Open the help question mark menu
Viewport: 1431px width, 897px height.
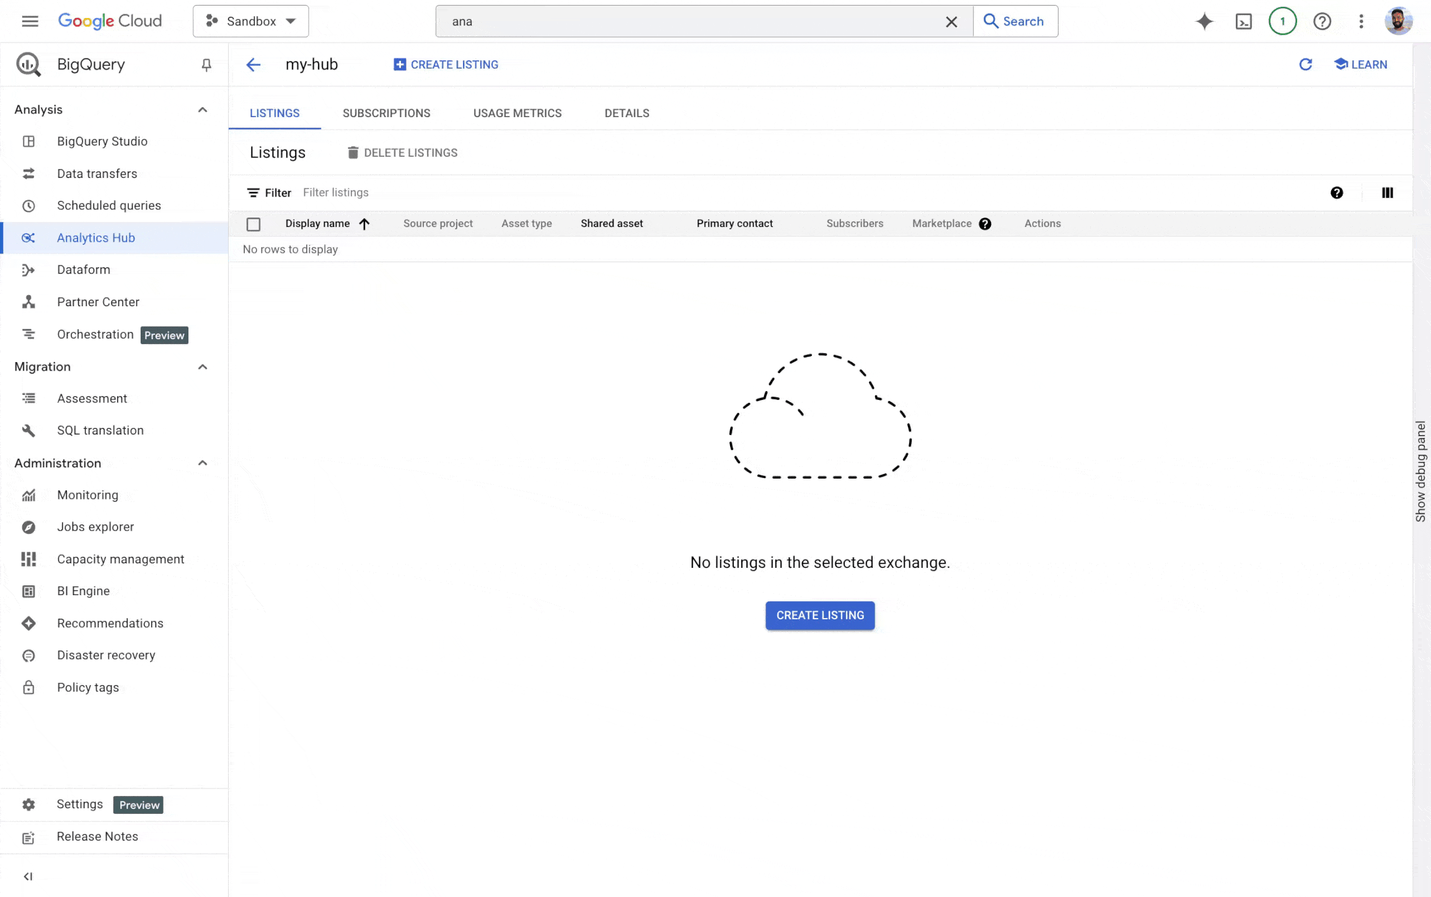coord(1322,21)
